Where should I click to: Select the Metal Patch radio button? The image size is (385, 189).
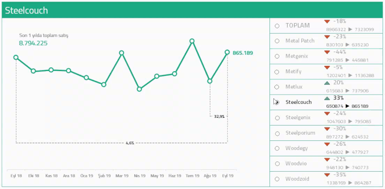click(x=277, y=41)
